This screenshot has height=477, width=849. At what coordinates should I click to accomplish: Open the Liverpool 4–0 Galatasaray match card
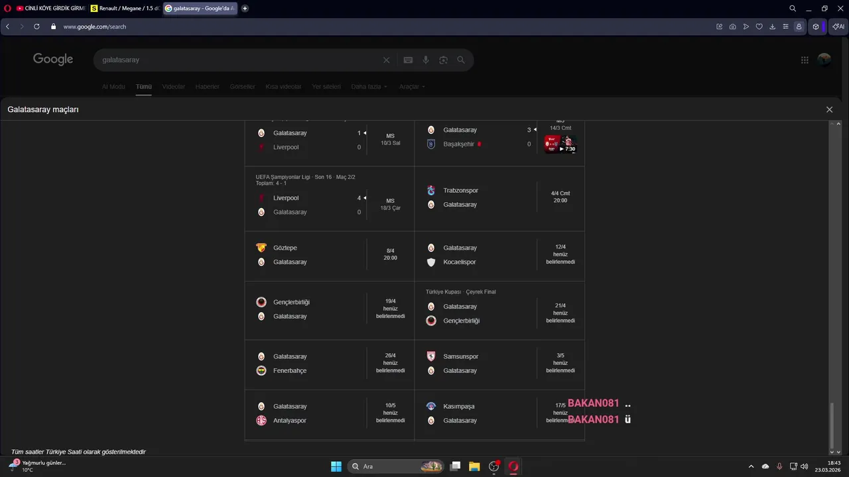(x=330, y=198)
